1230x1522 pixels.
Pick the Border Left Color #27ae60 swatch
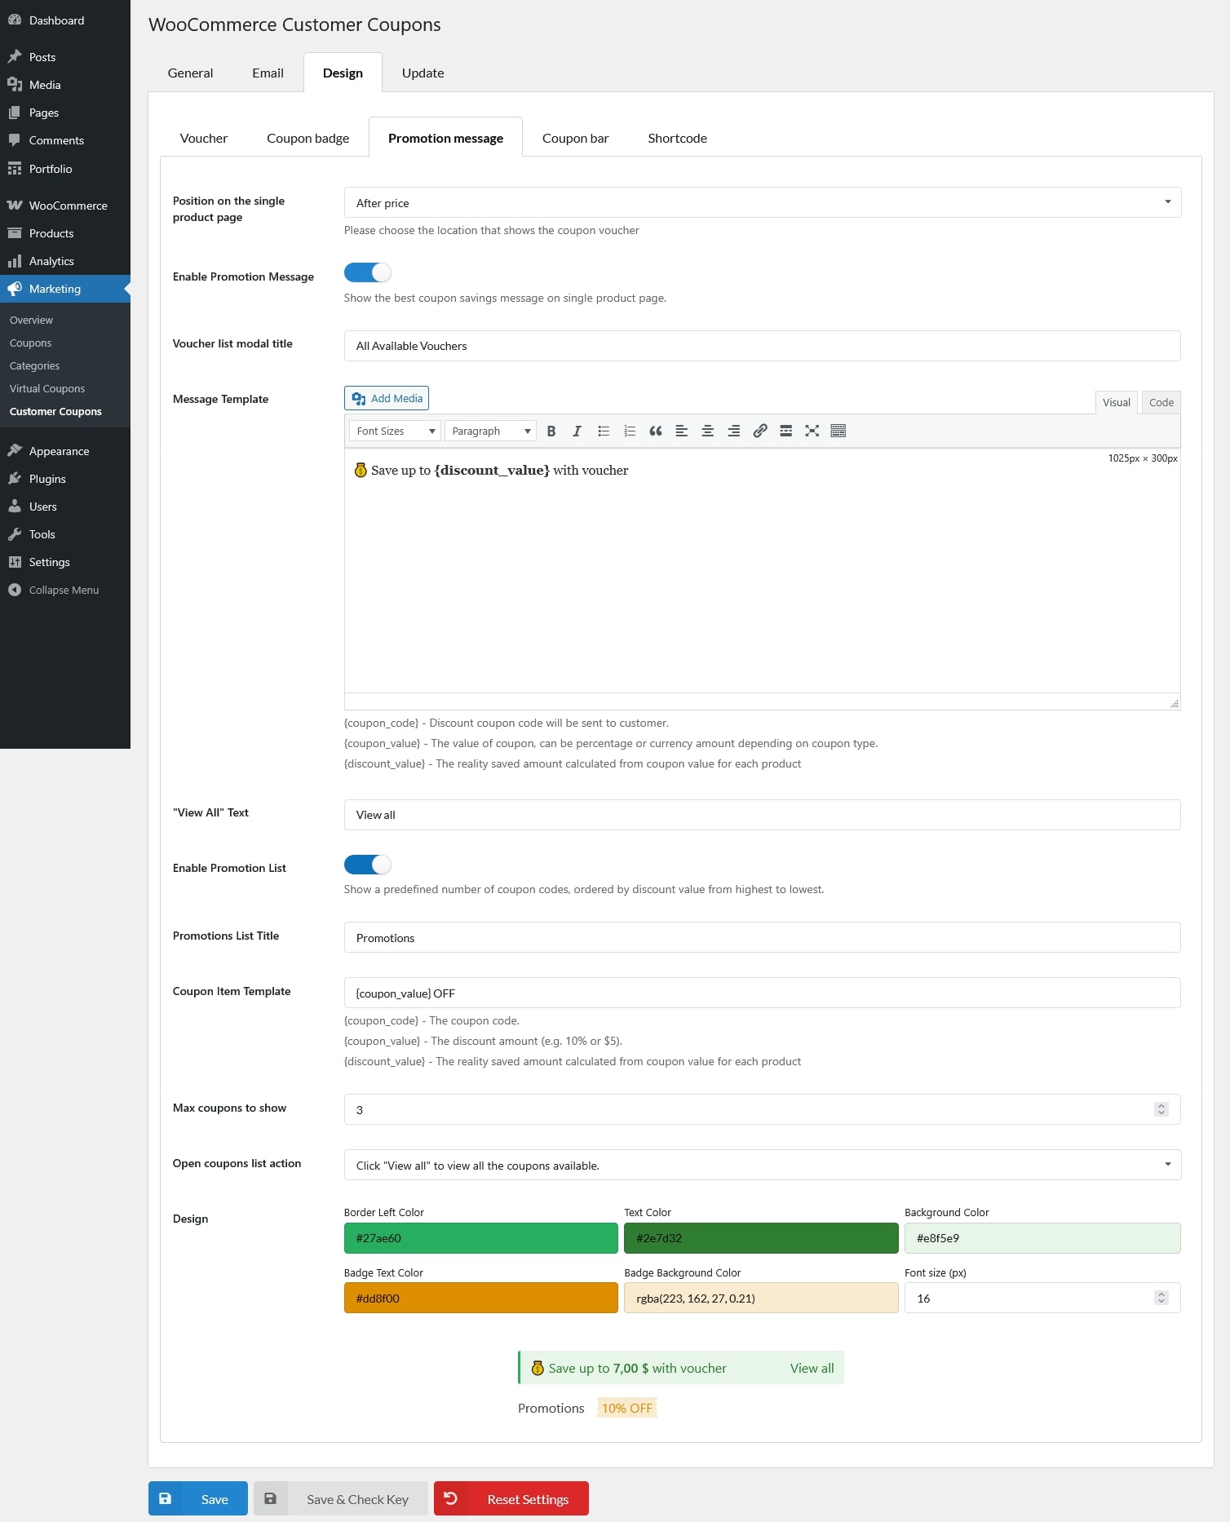(480, 1237)
